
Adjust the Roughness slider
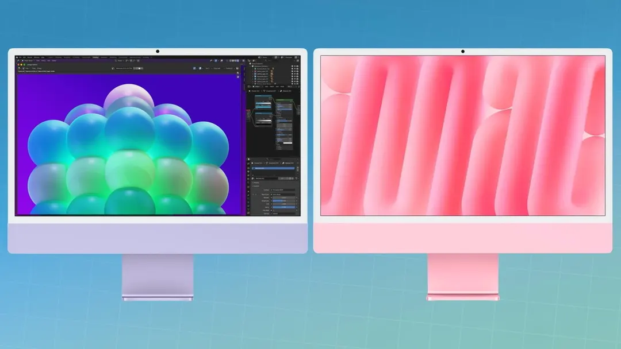click(283, 201)
